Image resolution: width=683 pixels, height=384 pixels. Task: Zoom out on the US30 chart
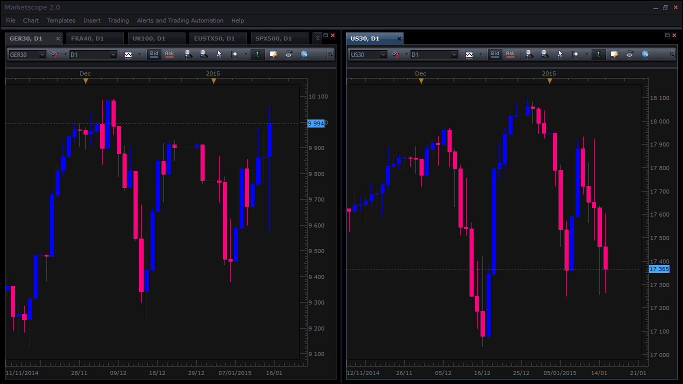click(544, 54)
